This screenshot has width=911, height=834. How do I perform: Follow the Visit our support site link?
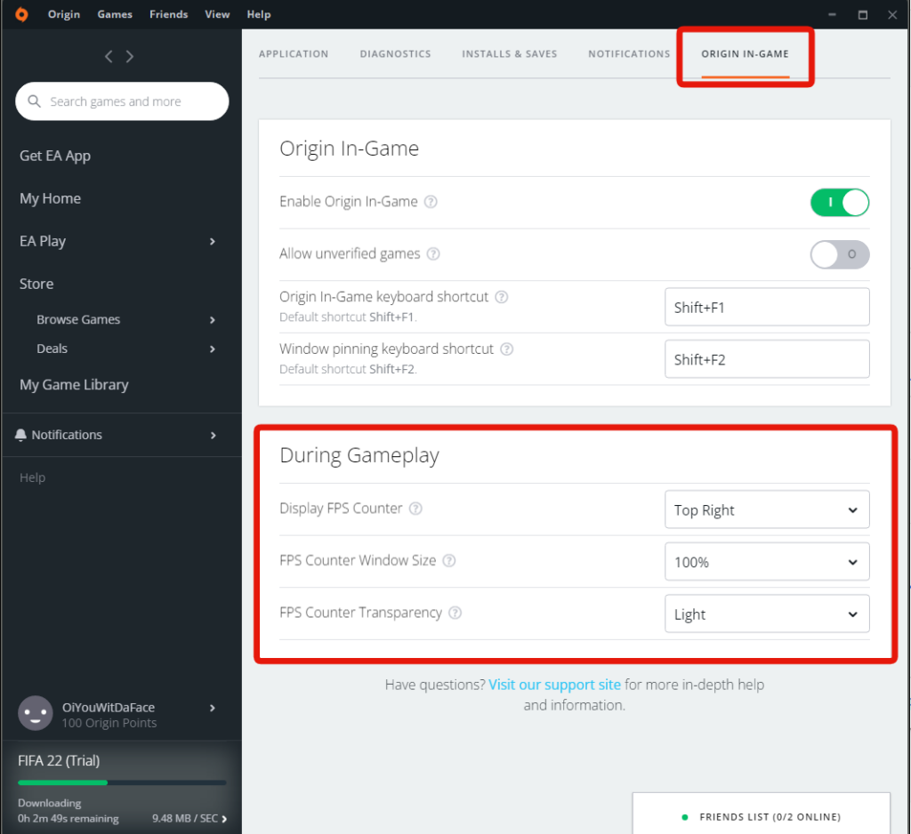click(x=555, y=685)
